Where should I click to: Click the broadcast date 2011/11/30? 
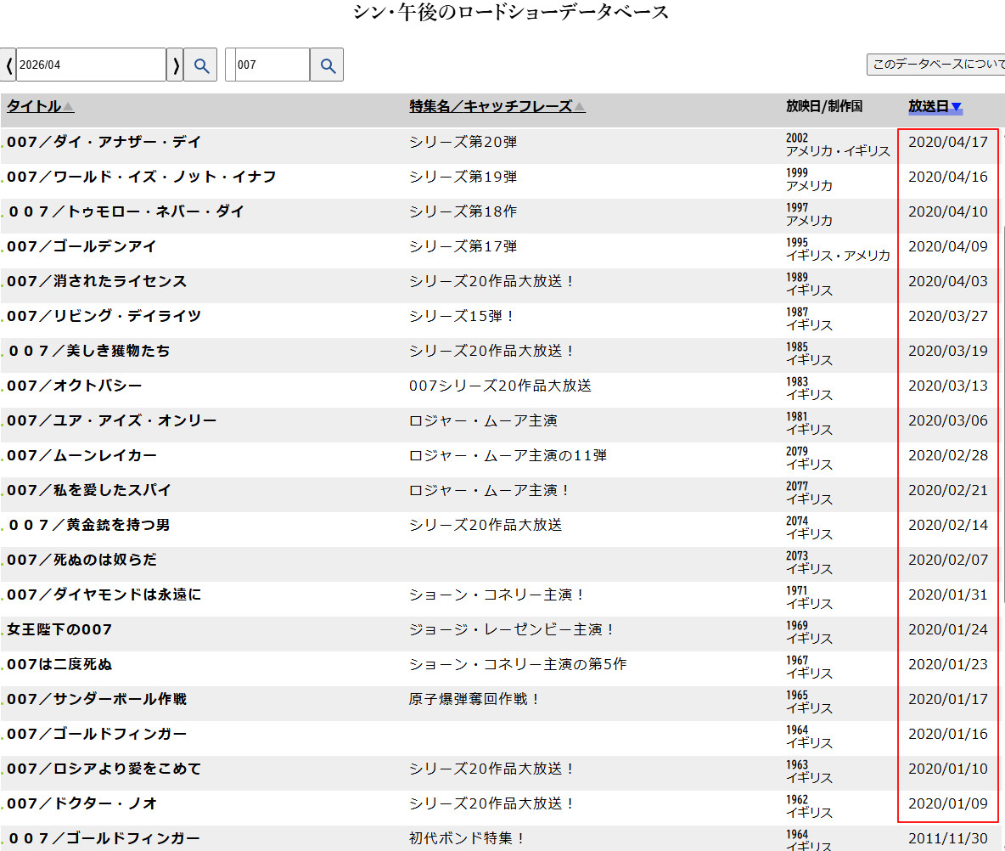pyautogui.click(x=948, y=838)
